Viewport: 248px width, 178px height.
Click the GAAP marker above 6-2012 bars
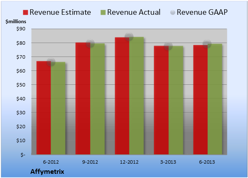pos(51,62)
